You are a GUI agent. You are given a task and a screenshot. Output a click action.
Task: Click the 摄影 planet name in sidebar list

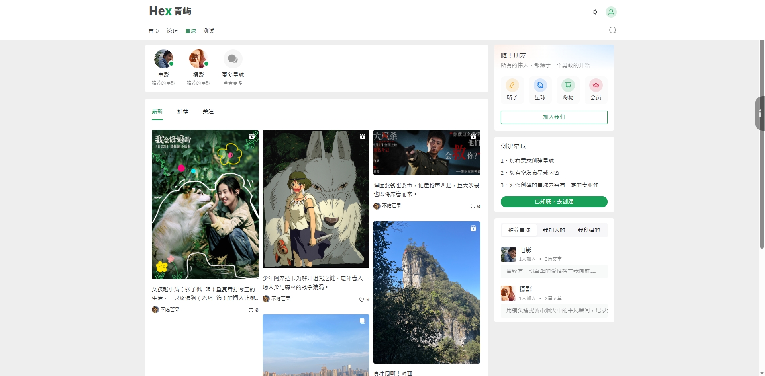526,289
